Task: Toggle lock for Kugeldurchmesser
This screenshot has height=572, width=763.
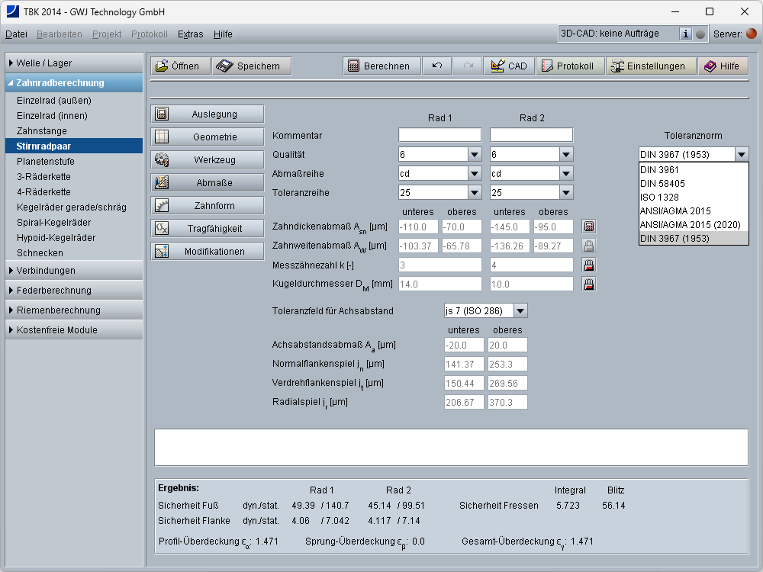Action: (588, 284)
